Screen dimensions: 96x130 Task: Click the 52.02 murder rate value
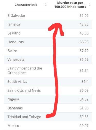pyautogui.click(x=84, y=16)
